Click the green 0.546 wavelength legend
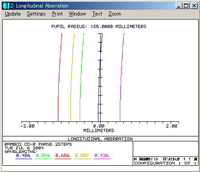Viewport: 200px width, 172px height. pos(43,156)
